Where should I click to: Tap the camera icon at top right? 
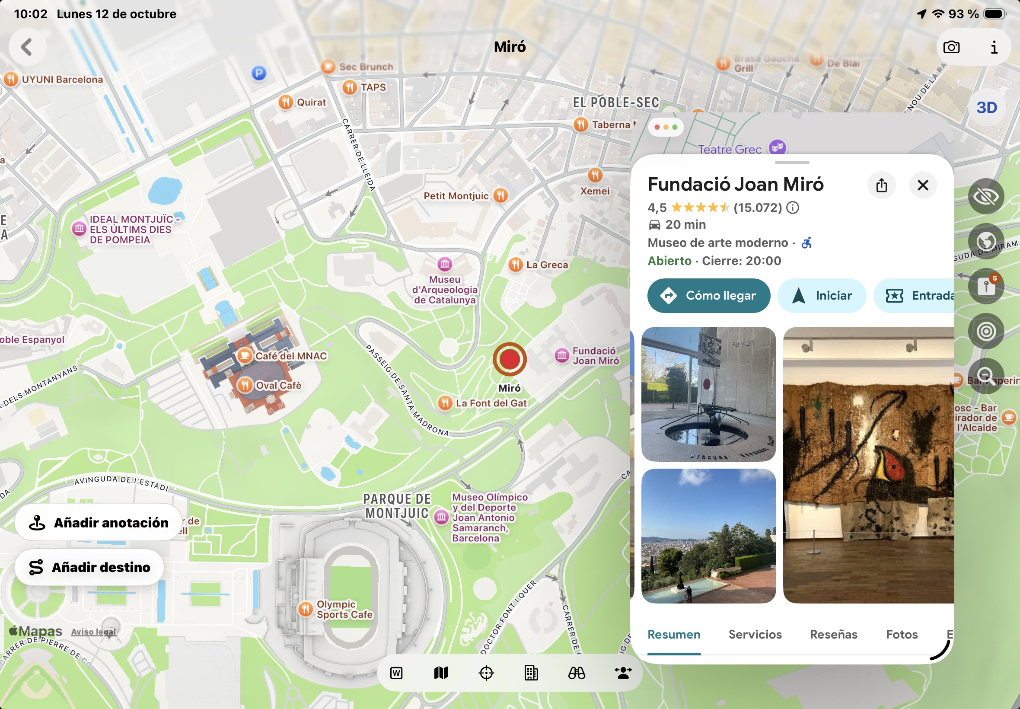[x=951, y=47]
